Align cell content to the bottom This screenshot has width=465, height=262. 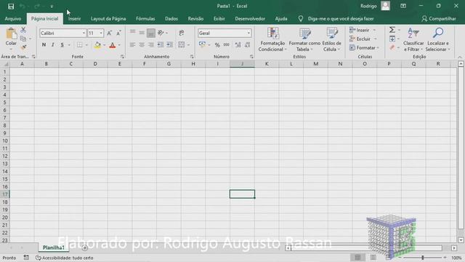[151, 33]
